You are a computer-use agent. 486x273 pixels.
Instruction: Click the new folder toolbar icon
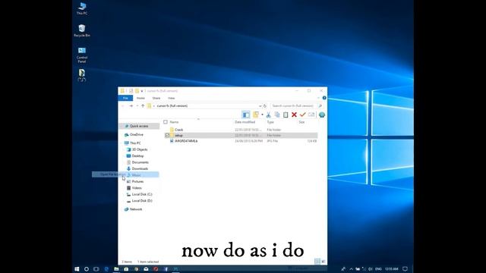point(256,115)
